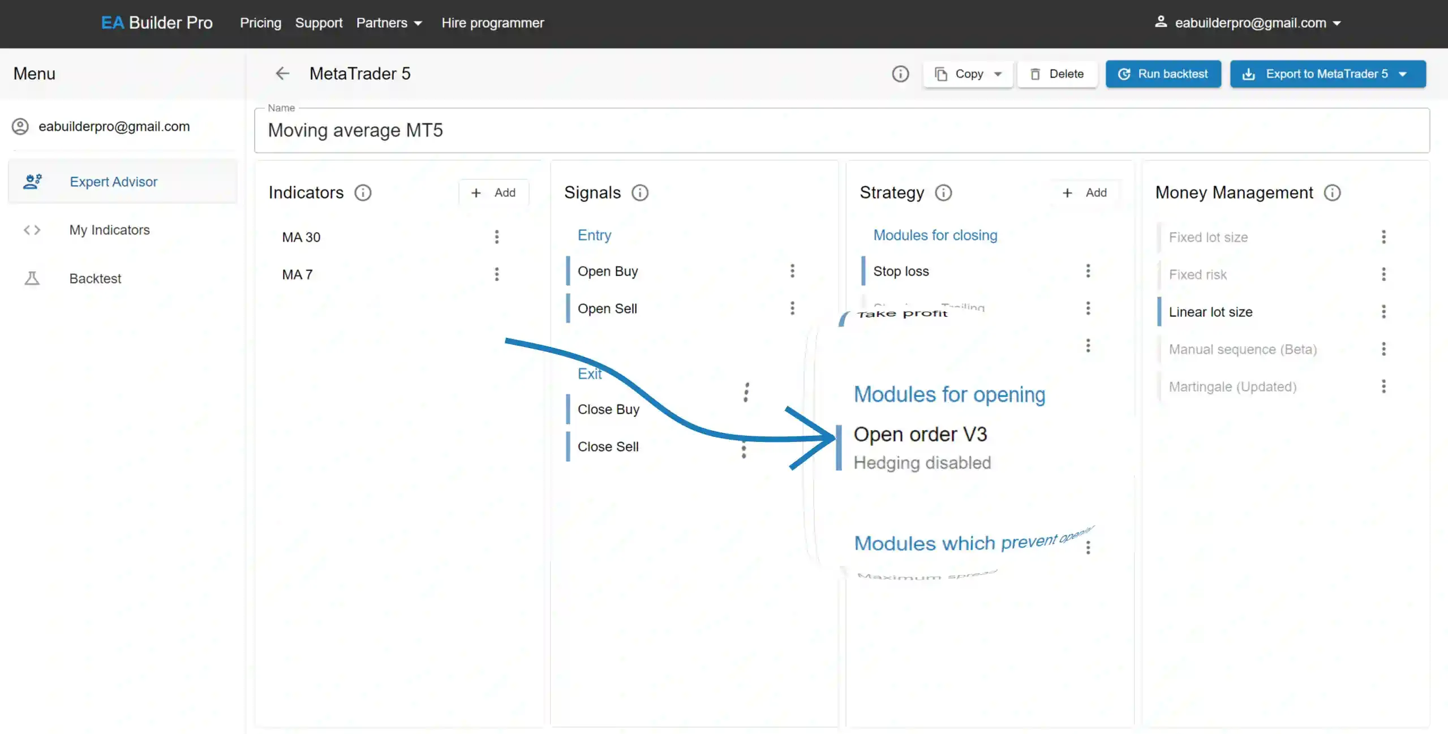Click the Signals info icon
1448x734 pixels.
pos(640,193)
